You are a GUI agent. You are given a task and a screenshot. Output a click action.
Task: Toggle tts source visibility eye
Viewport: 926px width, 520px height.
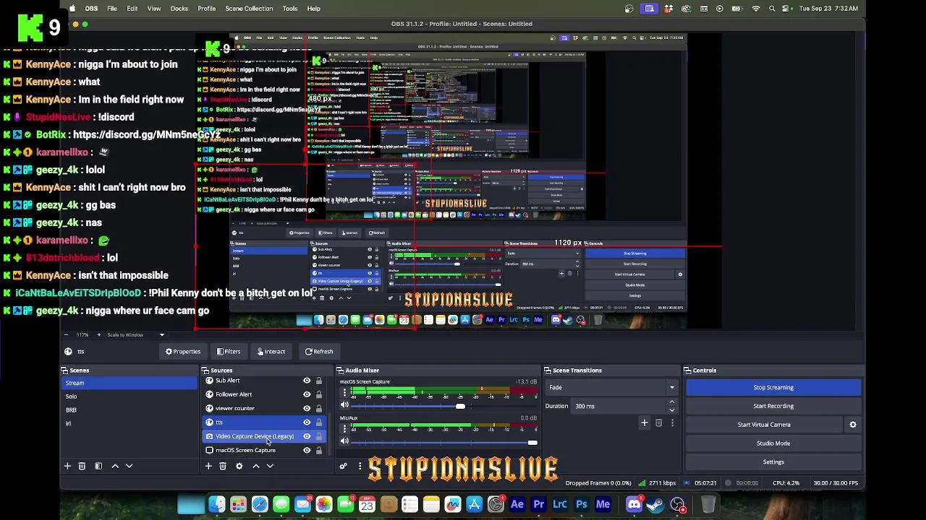(x=307, y=422)
